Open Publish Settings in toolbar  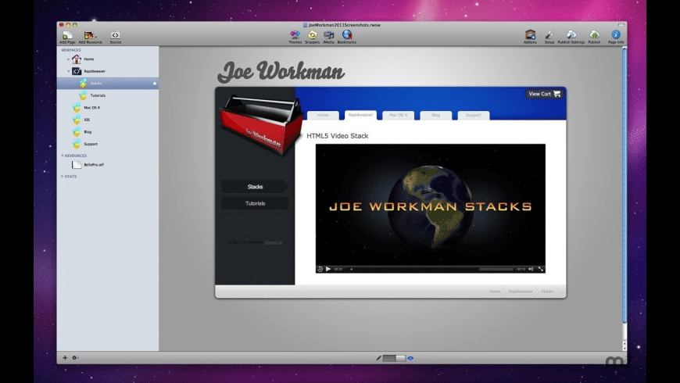point(571,37)
